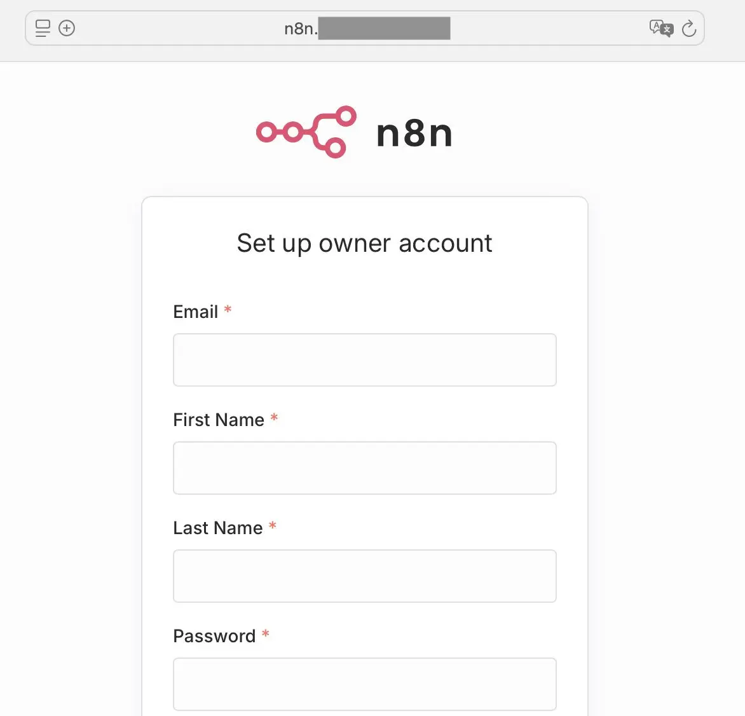Click the red asterisk beside Email

click(227, 310)
